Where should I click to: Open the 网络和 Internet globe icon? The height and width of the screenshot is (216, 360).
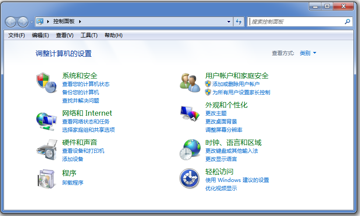46,121
